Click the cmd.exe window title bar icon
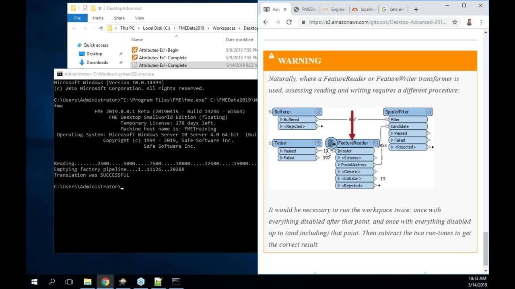 click(60, 74)
